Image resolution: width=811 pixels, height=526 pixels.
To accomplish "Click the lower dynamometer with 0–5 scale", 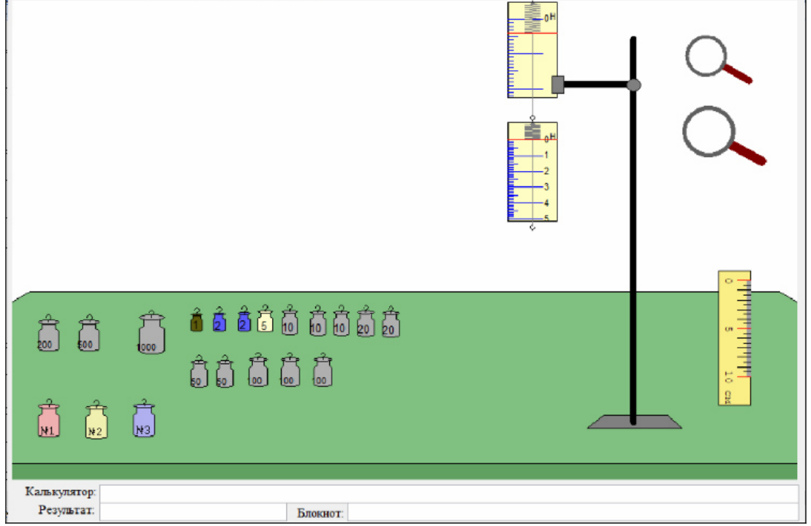I will click(x=532, y=172).
